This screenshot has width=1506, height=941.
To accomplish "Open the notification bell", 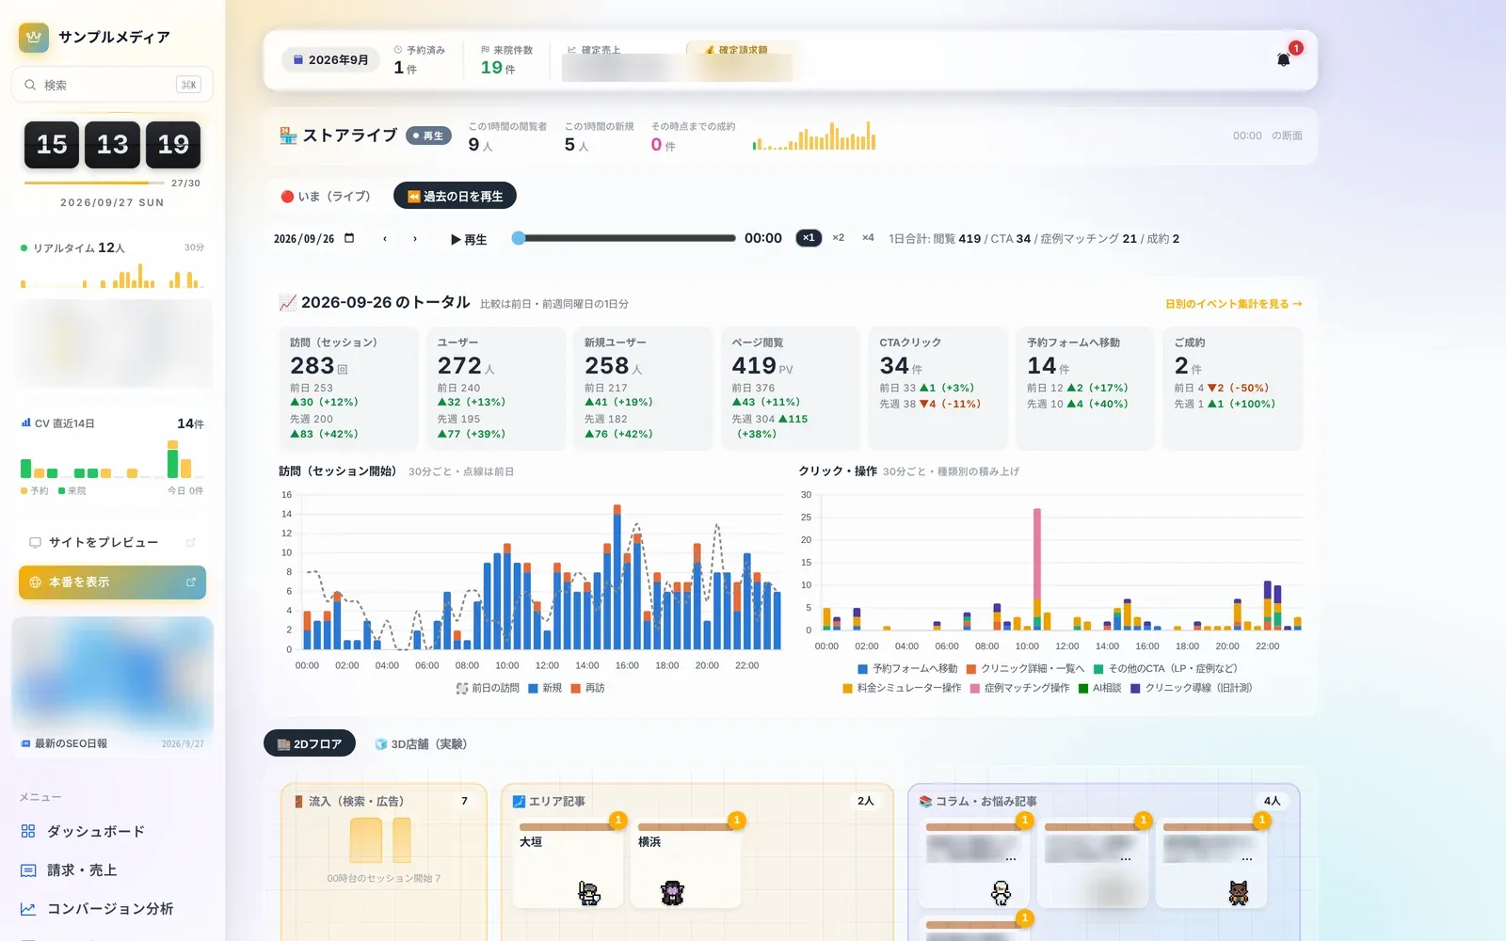I will pyautogui.click(x=1283, y=59).
